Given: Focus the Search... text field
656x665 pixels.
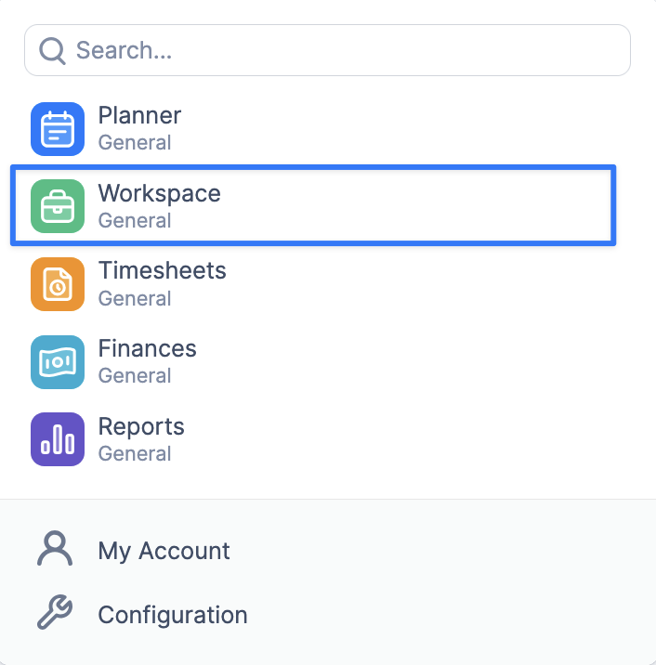Looking at the screenshot, I should (328, 50).
